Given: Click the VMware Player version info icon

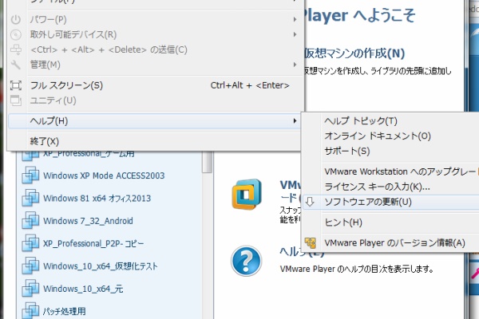Looking at the screenshot, I should (x=311, y=242).
